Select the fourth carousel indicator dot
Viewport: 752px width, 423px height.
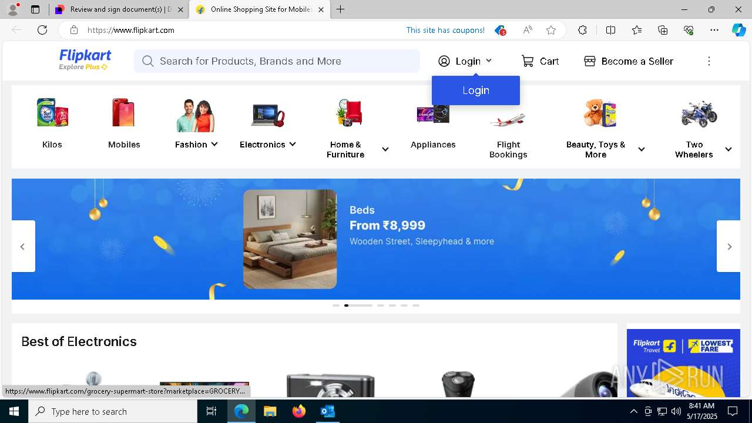coord(392,305)
